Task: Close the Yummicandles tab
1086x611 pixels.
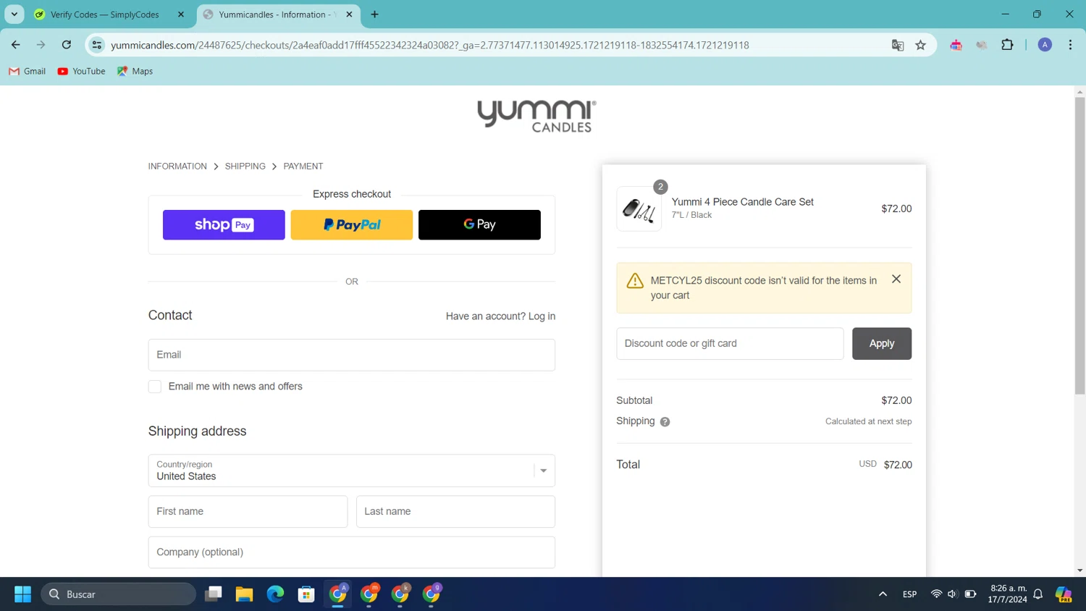Action: coord(349,14)
